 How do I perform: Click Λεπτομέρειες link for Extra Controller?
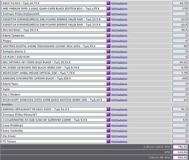tap(119, 131)
